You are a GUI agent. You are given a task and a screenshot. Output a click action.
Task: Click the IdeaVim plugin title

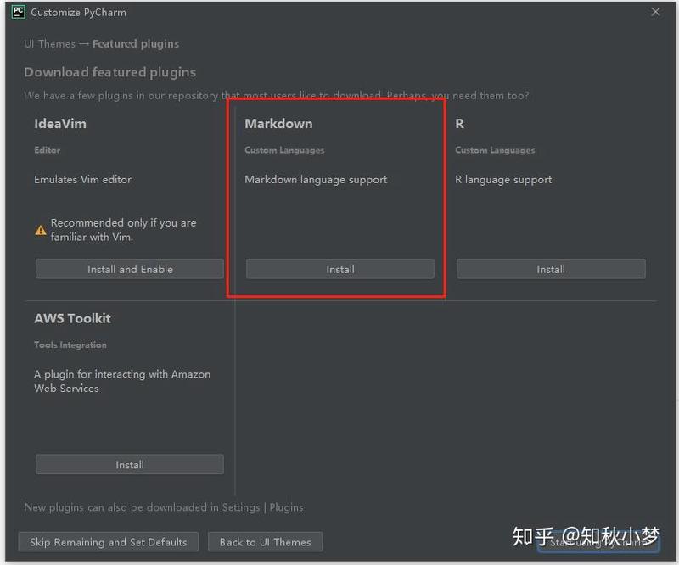click(59, 124)
